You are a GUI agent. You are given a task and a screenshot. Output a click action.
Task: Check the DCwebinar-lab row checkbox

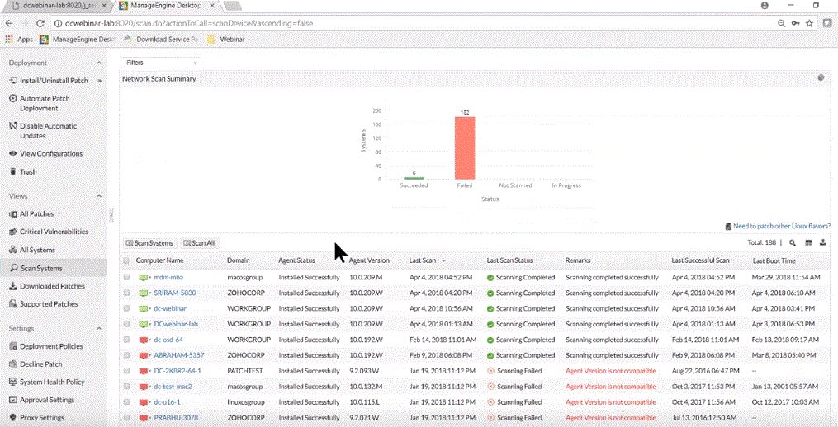pos(126,324)
